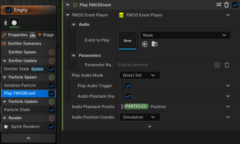
Task: Add a module to Particle Update
Action: [x=52, y=102]
